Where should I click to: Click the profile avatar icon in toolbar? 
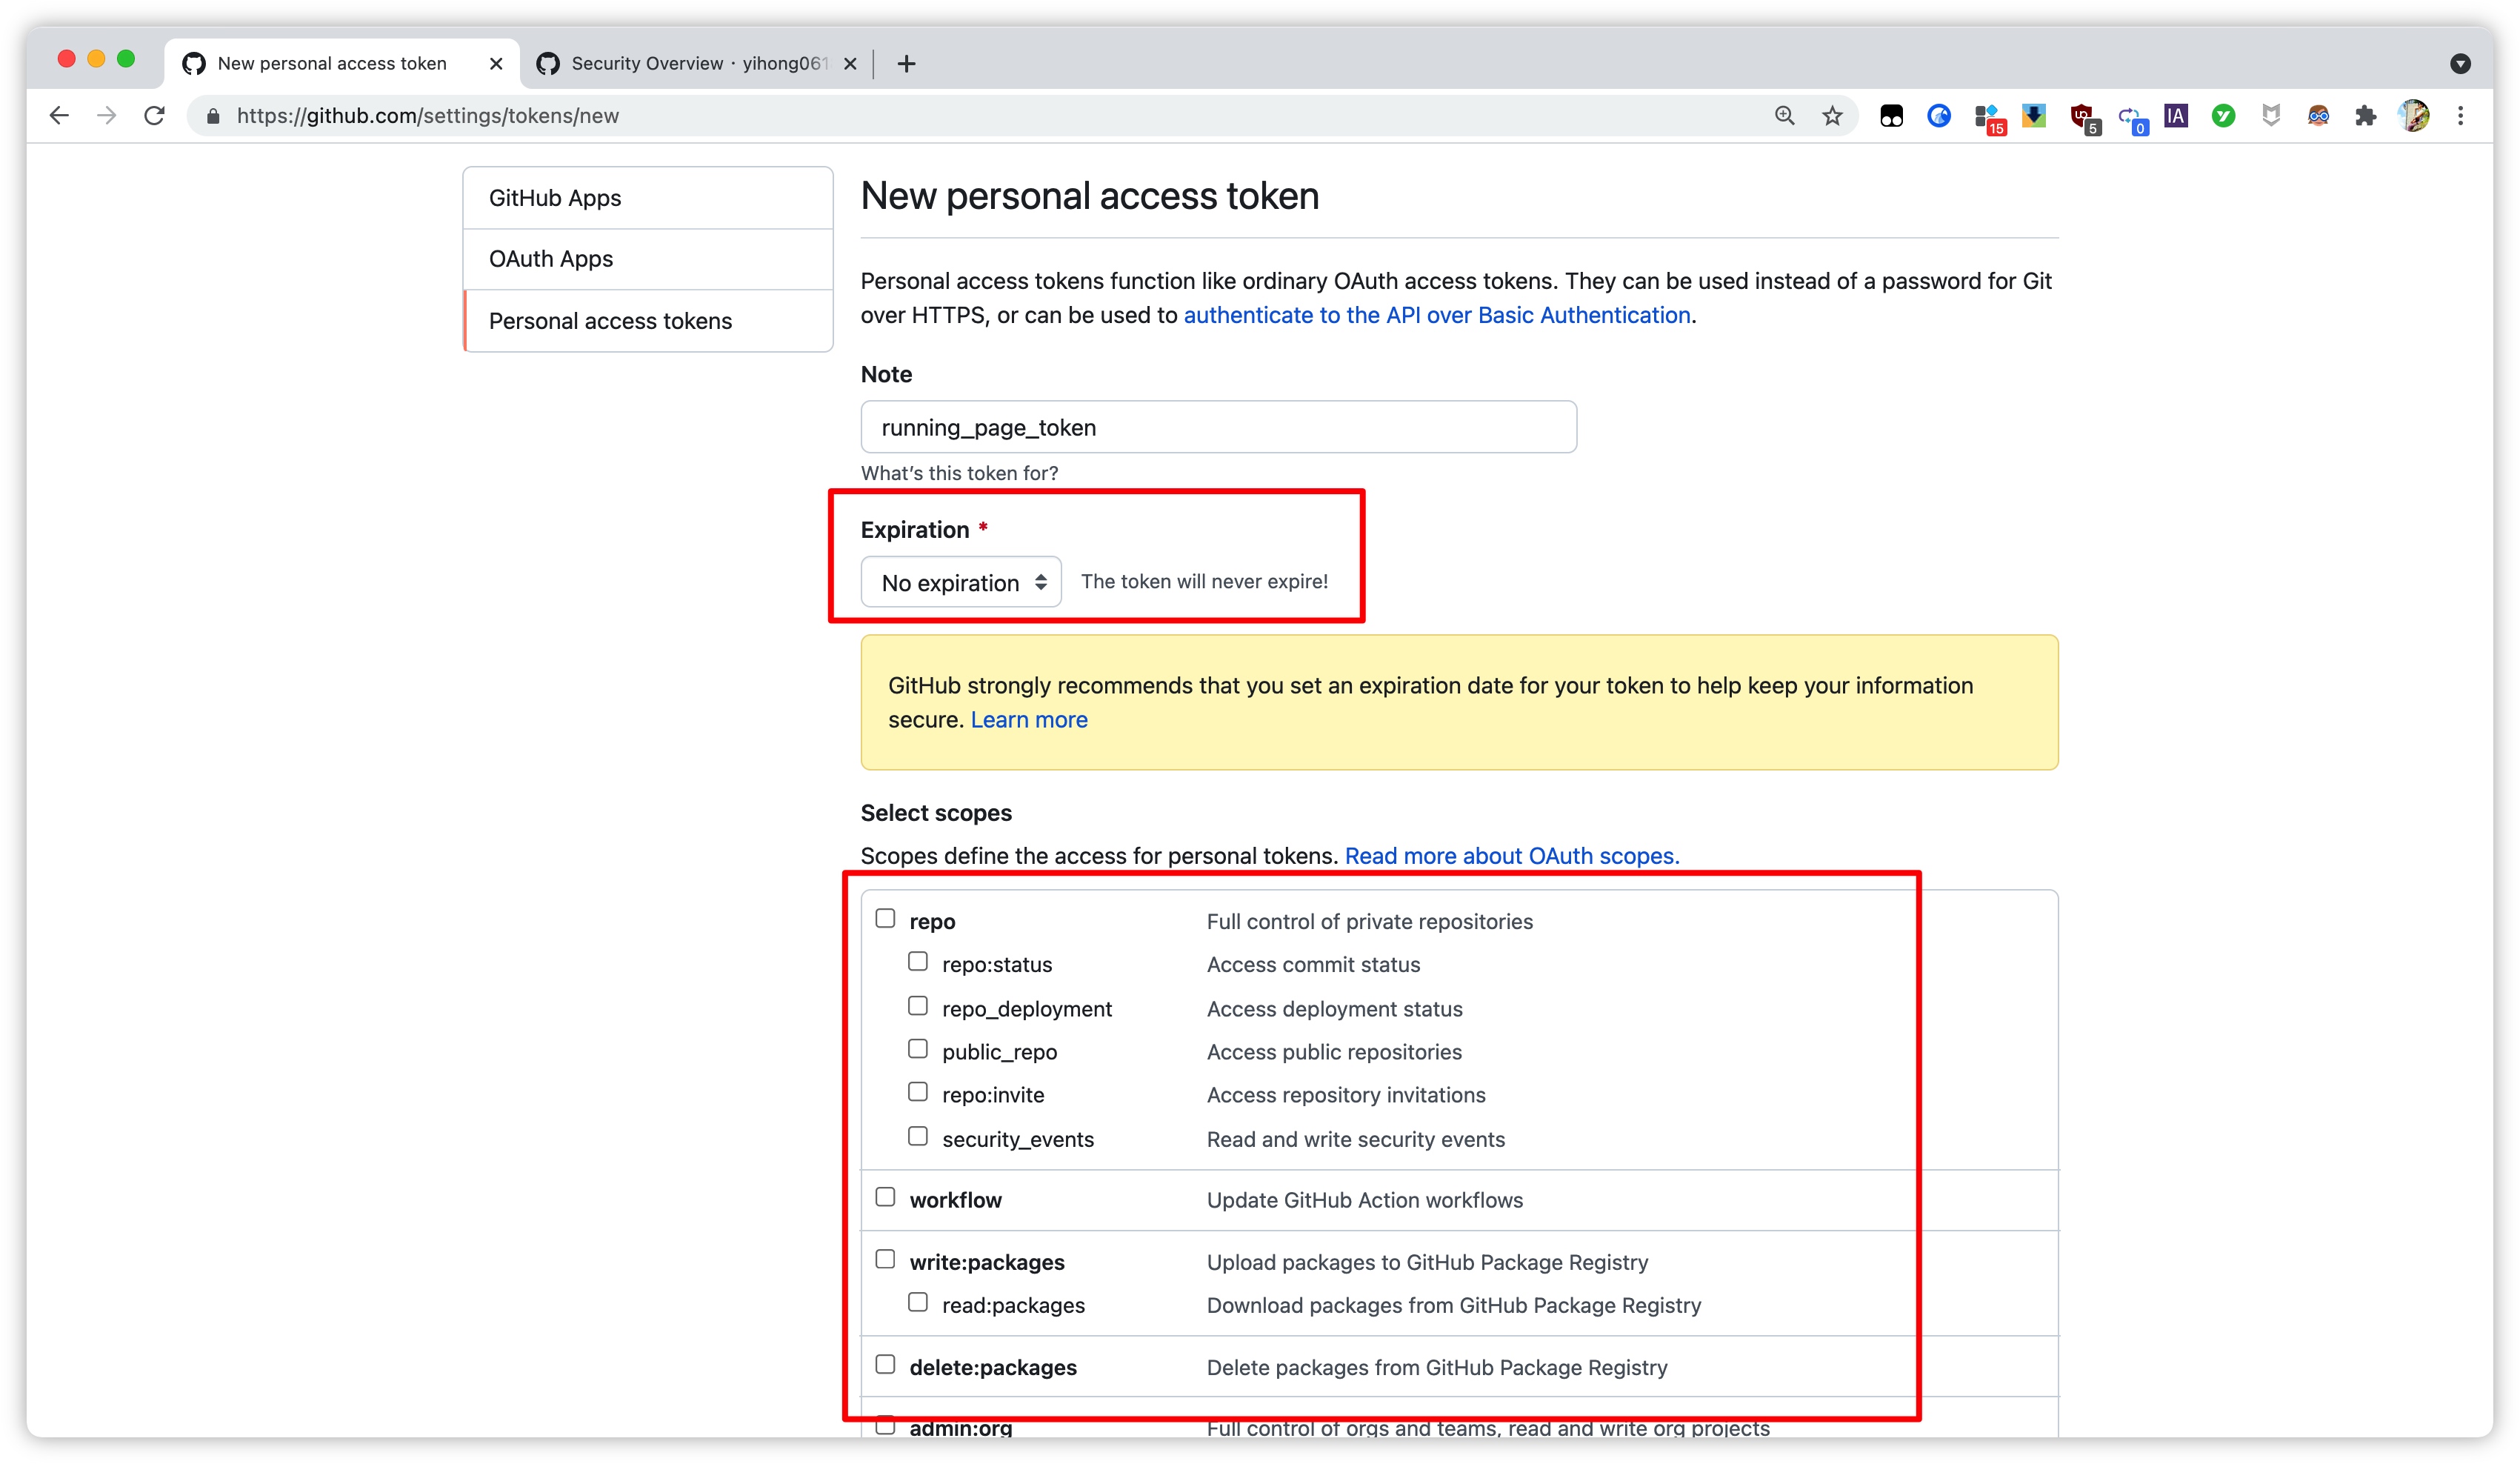click(x=2414, y=116)
